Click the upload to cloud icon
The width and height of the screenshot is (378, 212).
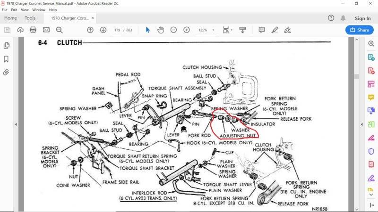(20, 30)
